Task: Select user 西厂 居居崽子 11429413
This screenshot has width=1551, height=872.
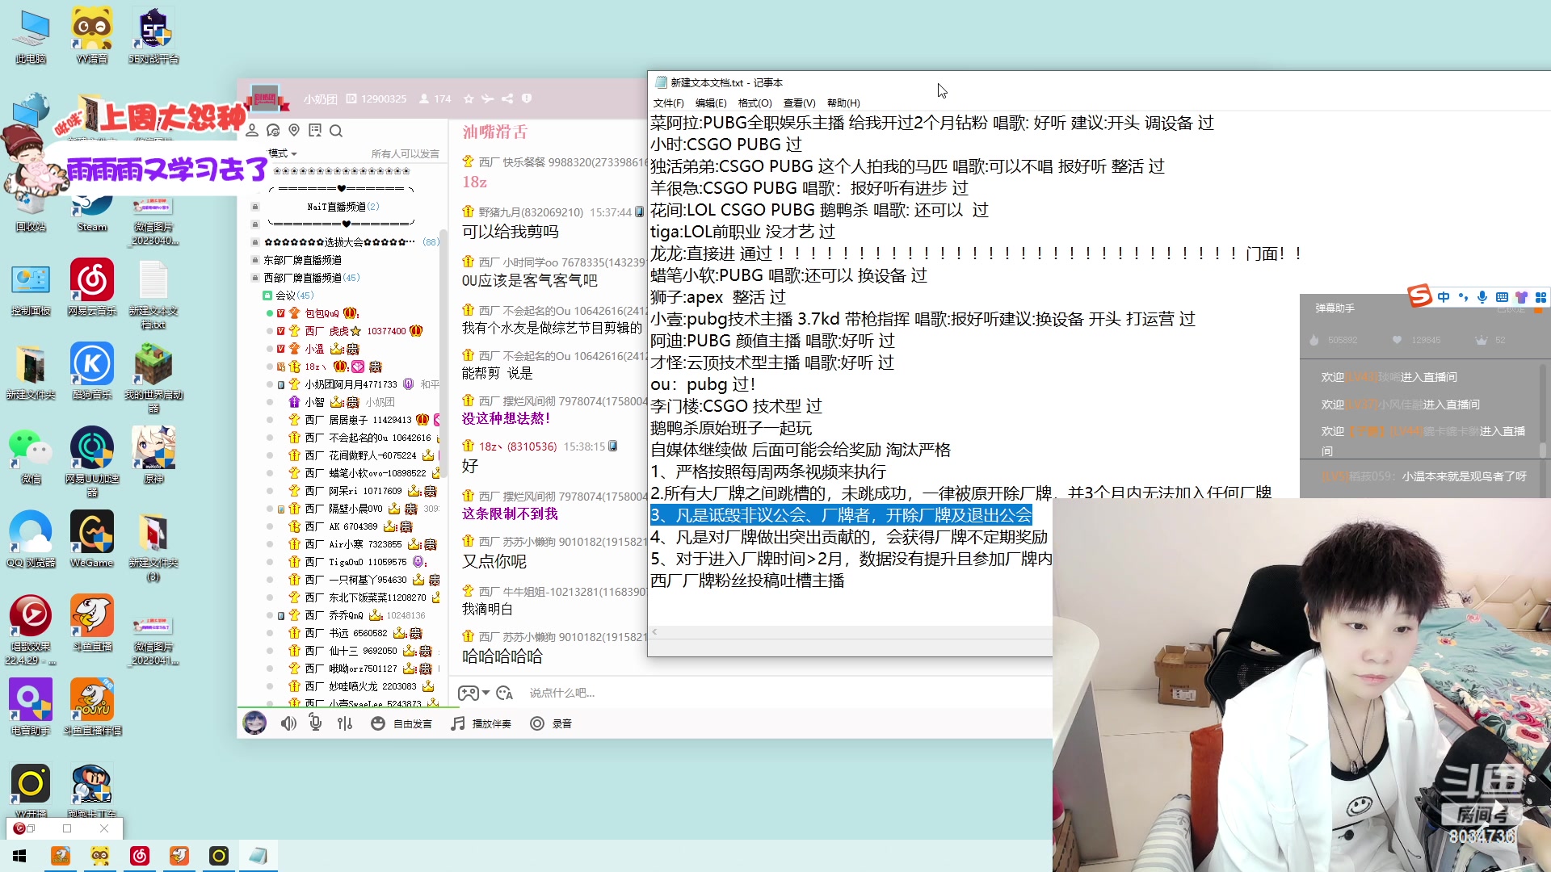Action: [x=358, y=420]
